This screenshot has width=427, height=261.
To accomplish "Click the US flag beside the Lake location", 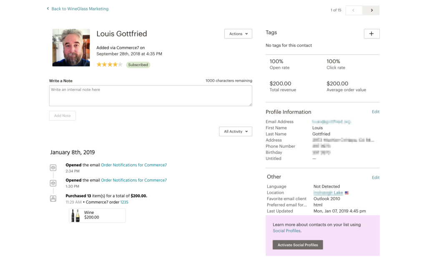I will tap(347, 193).
